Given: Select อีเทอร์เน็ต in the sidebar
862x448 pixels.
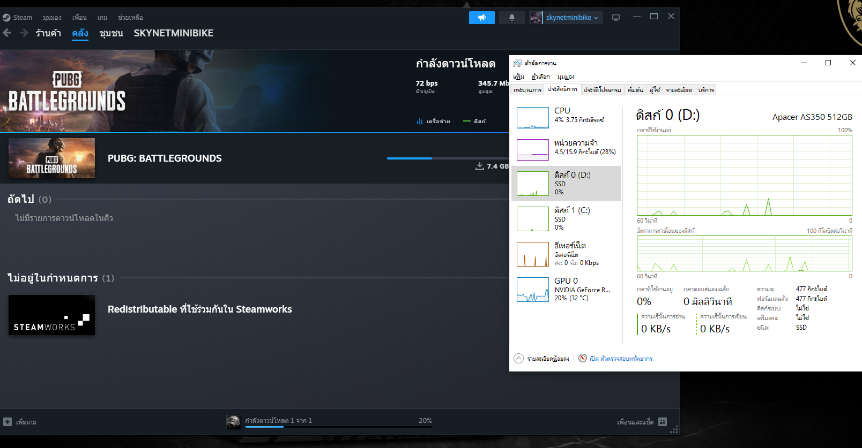Looking at the screenshot, I should pyautogui.click(x=566, y=254).
